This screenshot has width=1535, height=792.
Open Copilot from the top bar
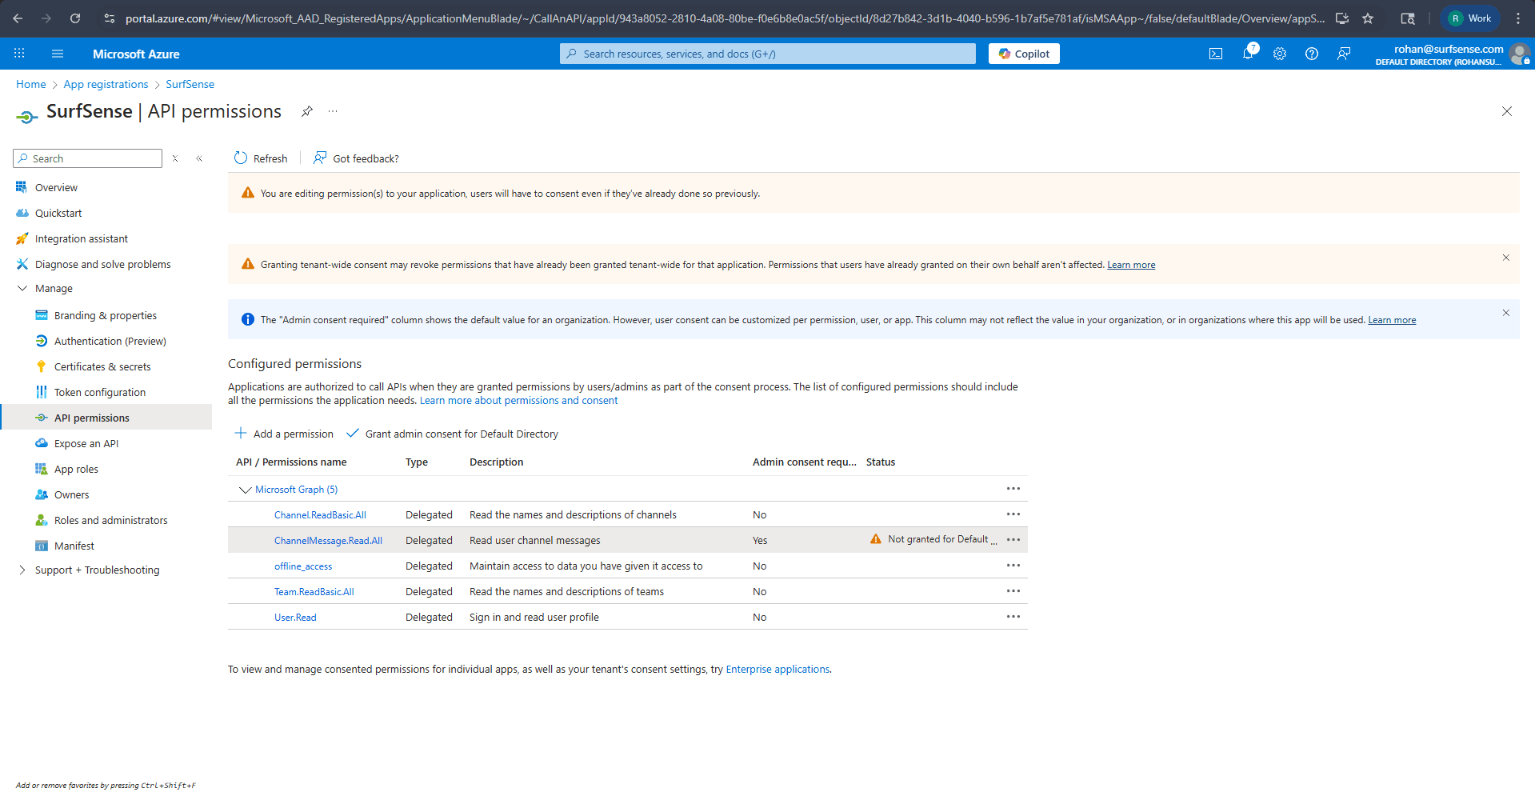point(1024,54)
